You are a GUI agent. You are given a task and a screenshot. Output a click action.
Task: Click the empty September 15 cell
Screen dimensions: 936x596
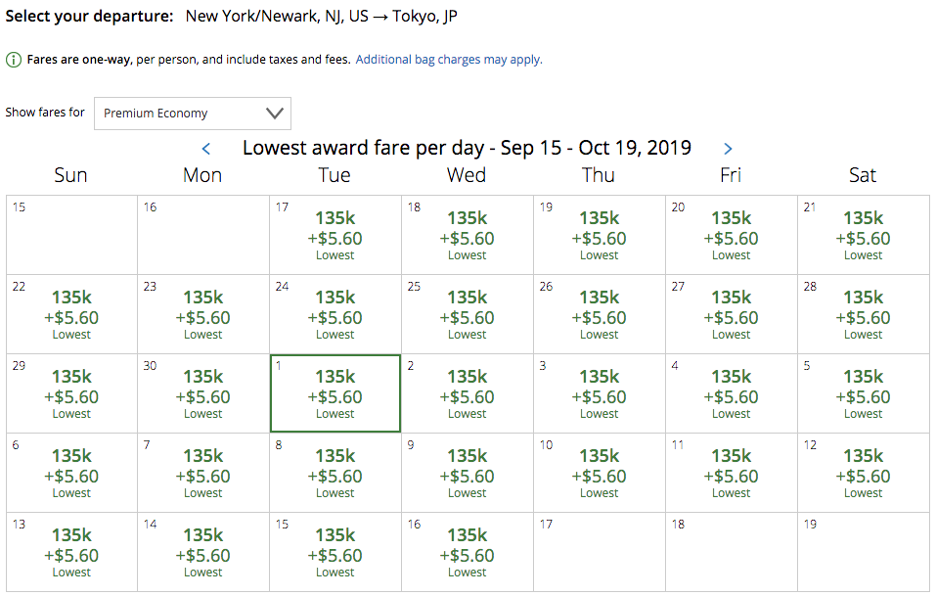tap(71, 235)
